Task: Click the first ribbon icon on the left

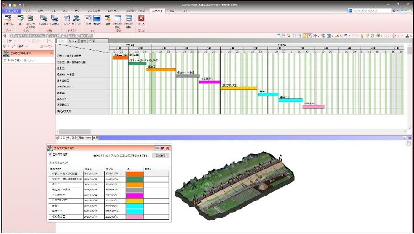Action: [8, 18]
